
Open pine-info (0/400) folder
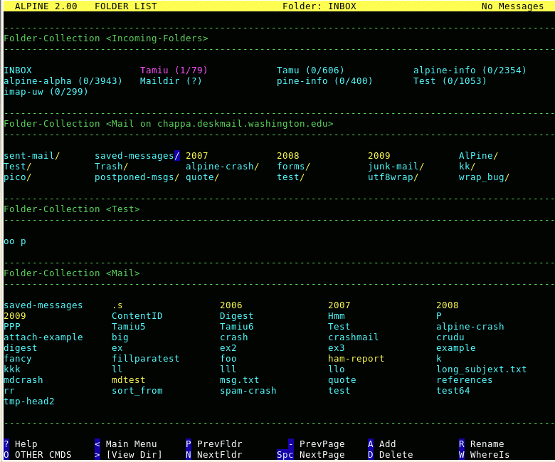(x=324, y=80)
